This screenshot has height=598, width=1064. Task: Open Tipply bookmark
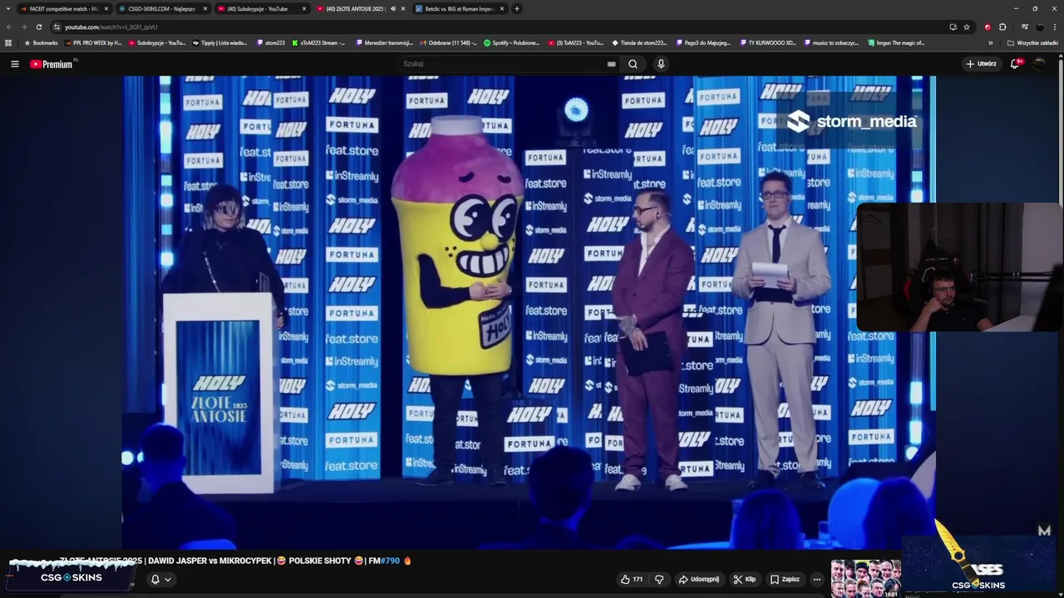(x=220, y=42)
